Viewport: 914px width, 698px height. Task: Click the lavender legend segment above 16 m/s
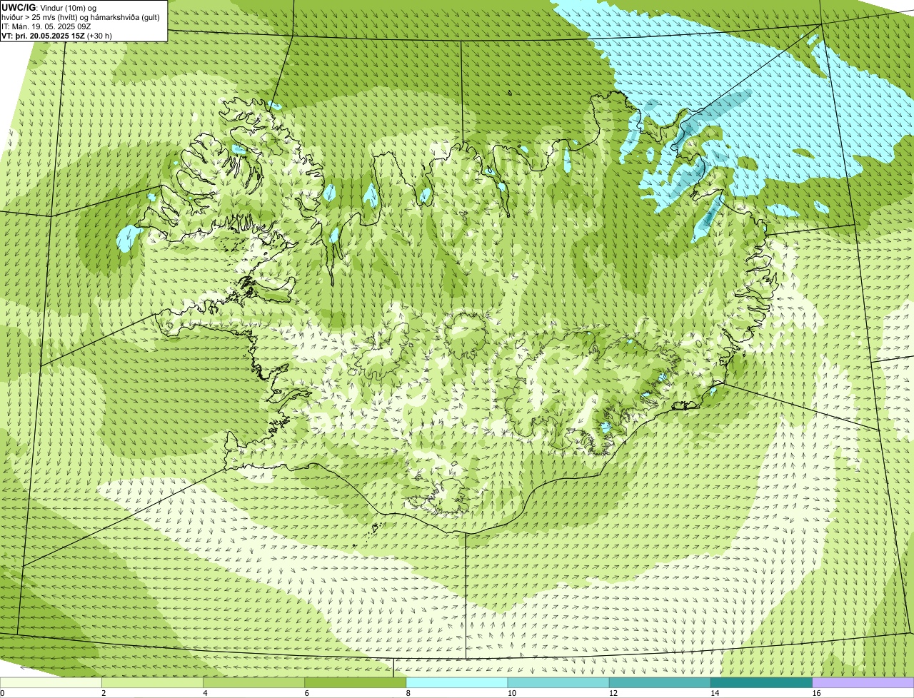863,682
